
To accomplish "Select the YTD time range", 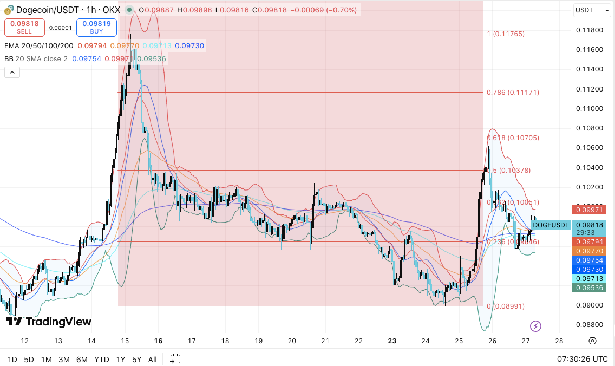I will (x=101, y=360).
